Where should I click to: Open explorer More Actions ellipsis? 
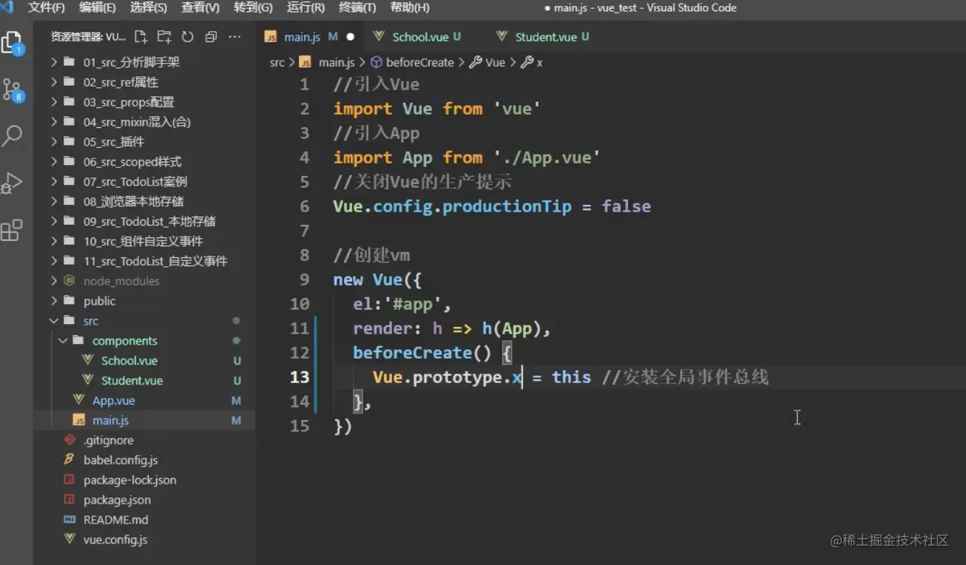234,36
